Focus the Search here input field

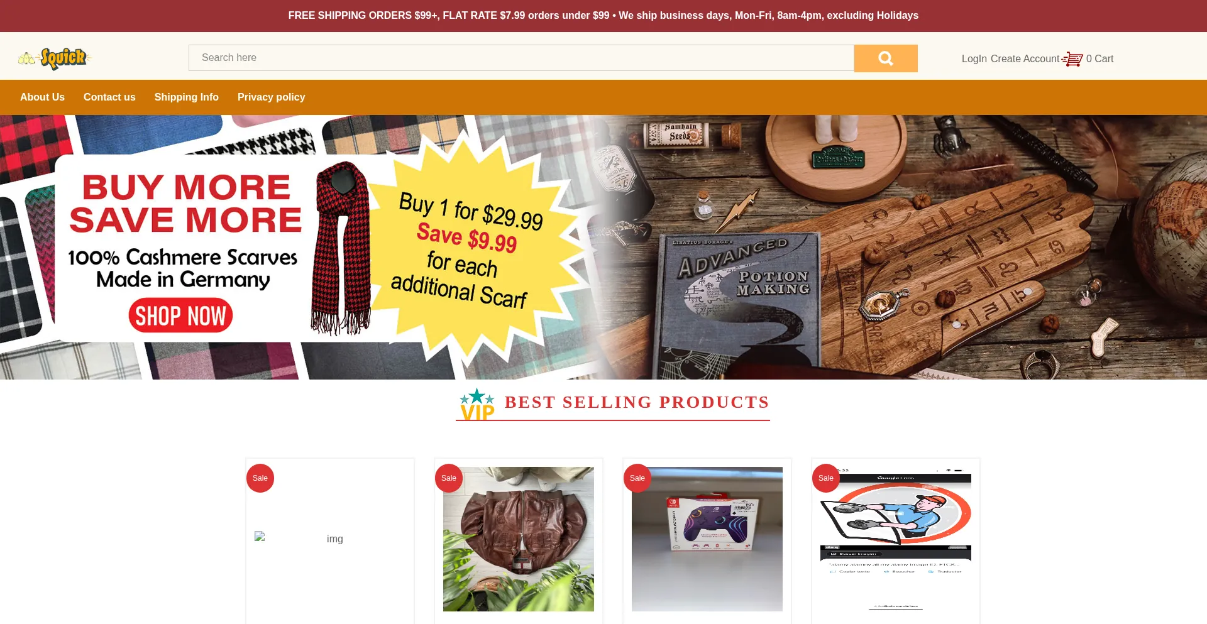521,58
